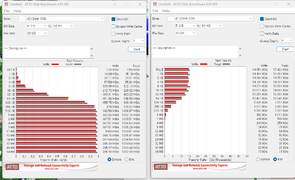Toggle Verify Data checkbox in right window
The width and height of the screenshot is (295, 180).
(x=262, y=34)
